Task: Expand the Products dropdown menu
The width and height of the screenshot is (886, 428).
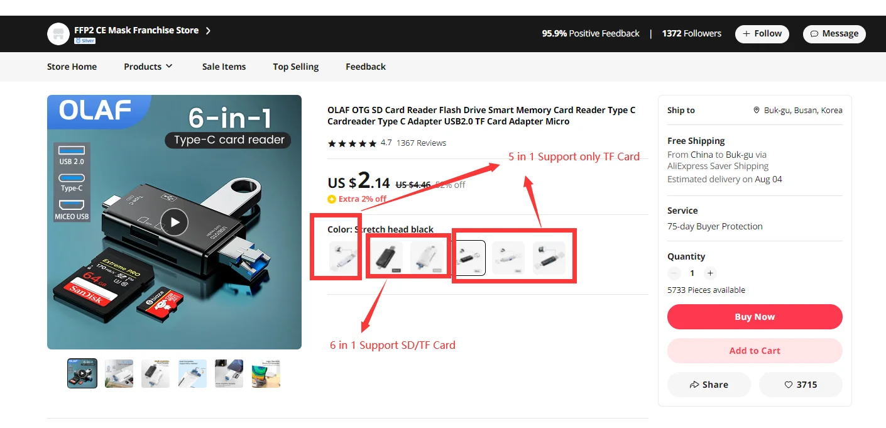Action: coord(148,67)
